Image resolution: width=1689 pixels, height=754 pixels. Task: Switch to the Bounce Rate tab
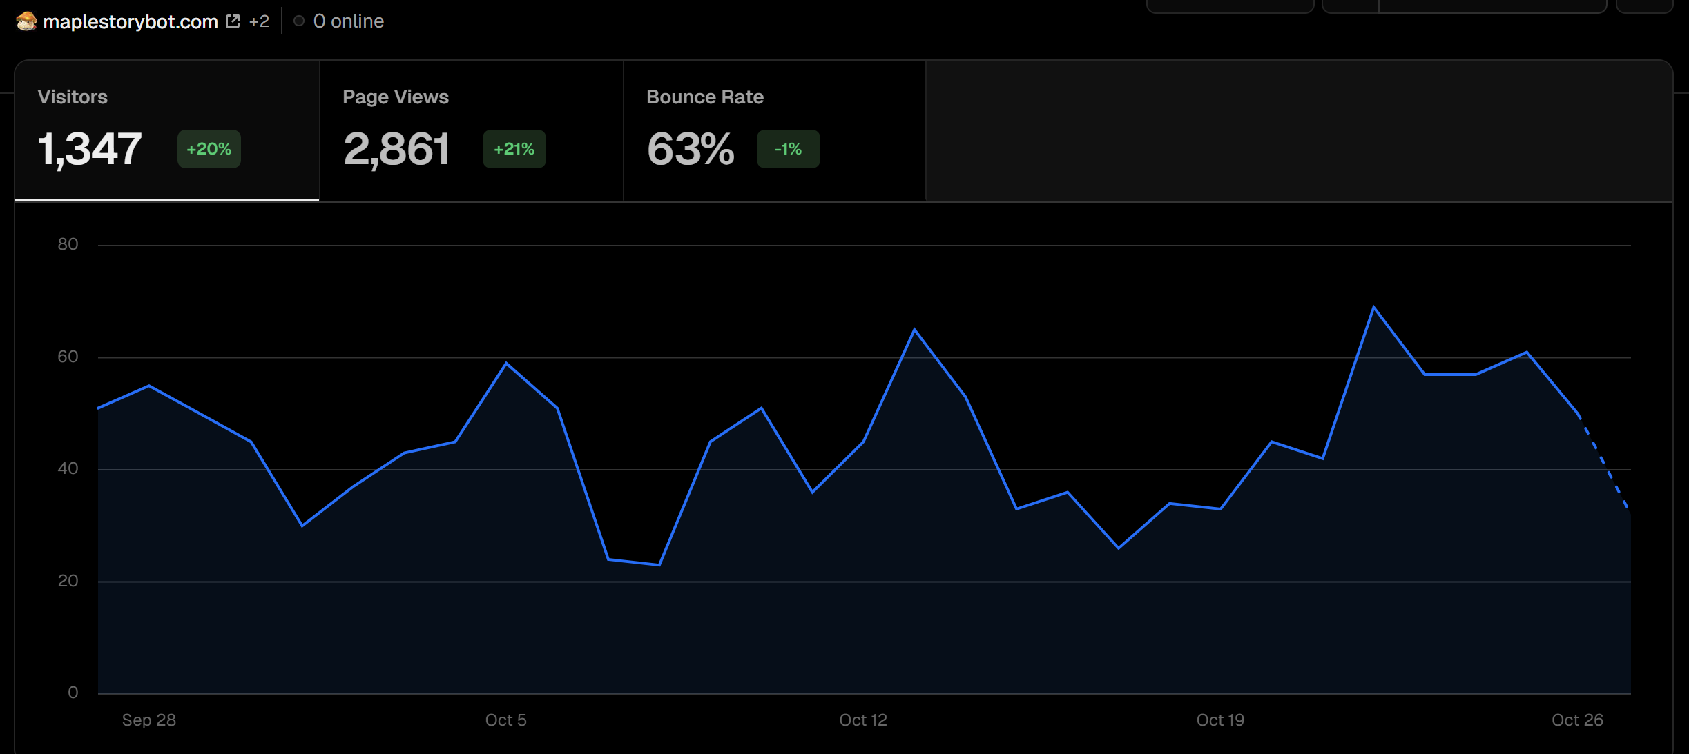[x=704, y=97]
